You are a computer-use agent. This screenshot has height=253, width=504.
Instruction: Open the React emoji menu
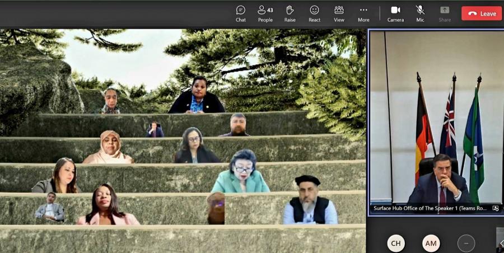coord(314,13)
